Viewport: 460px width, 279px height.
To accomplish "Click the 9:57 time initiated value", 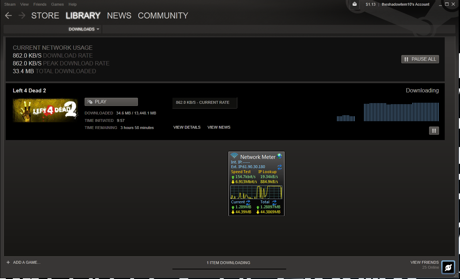I will point(121,120).
